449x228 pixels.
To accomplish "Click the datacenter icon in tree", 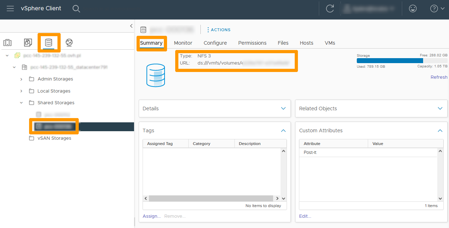I will click(x=24, y=67).
